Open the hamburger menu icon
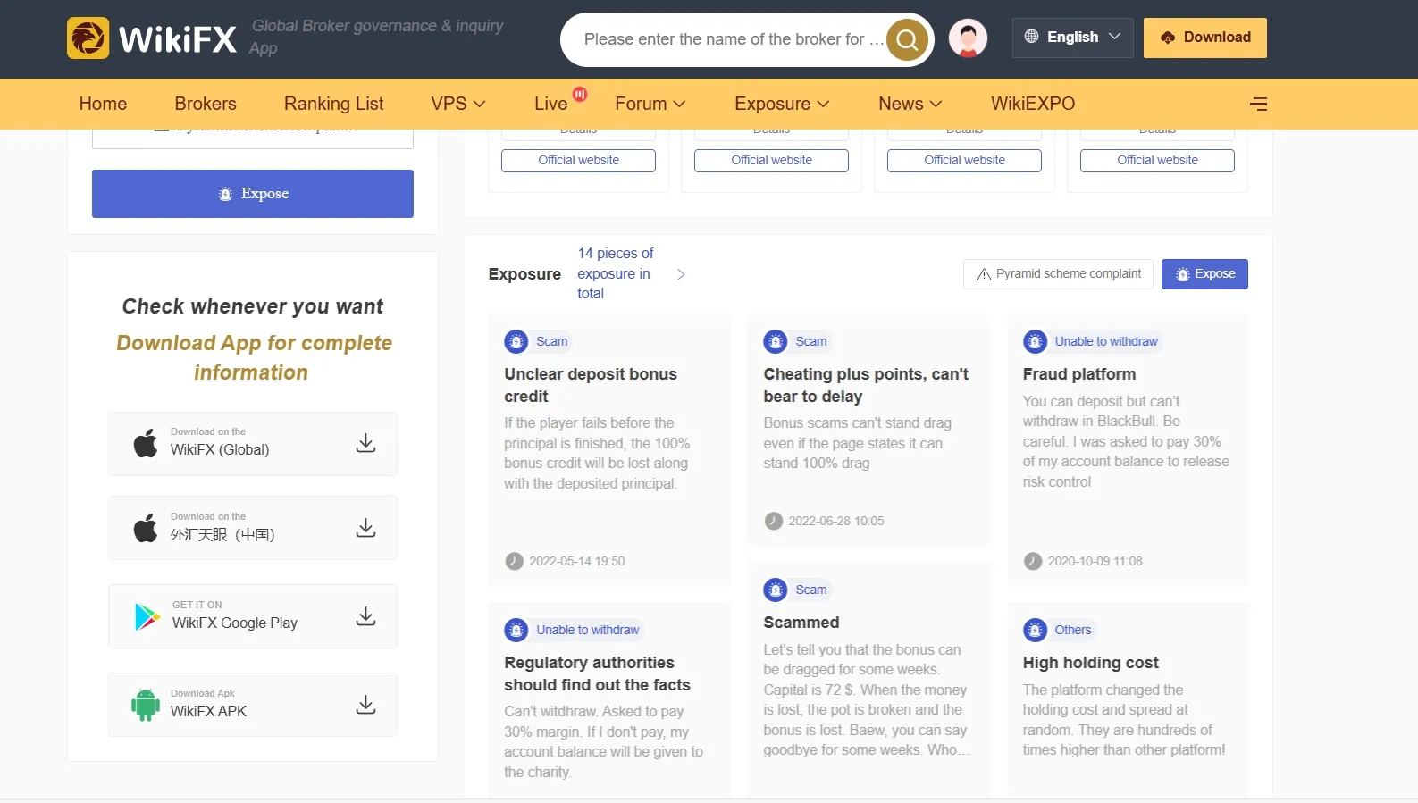This screenshot has width=1418, height=803. [1259, 104]
